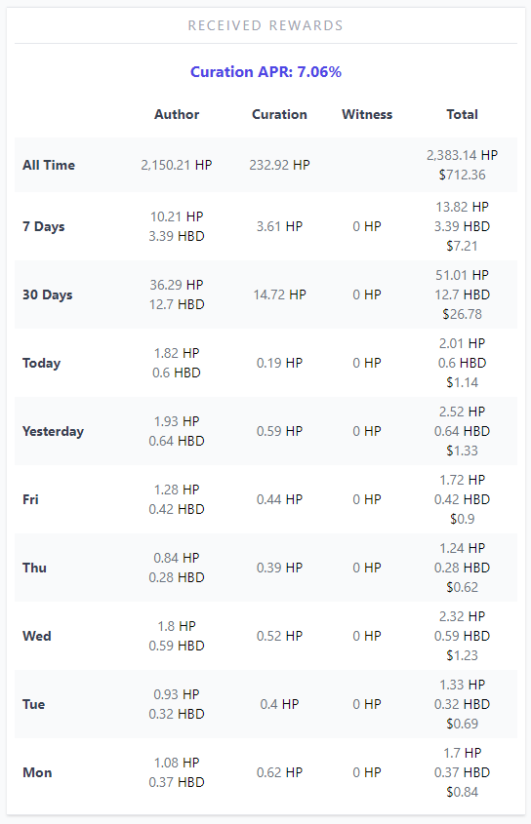This screenshot has width=531, height=824.
Task: Click the Fri row label
Action: pos(30,499)
